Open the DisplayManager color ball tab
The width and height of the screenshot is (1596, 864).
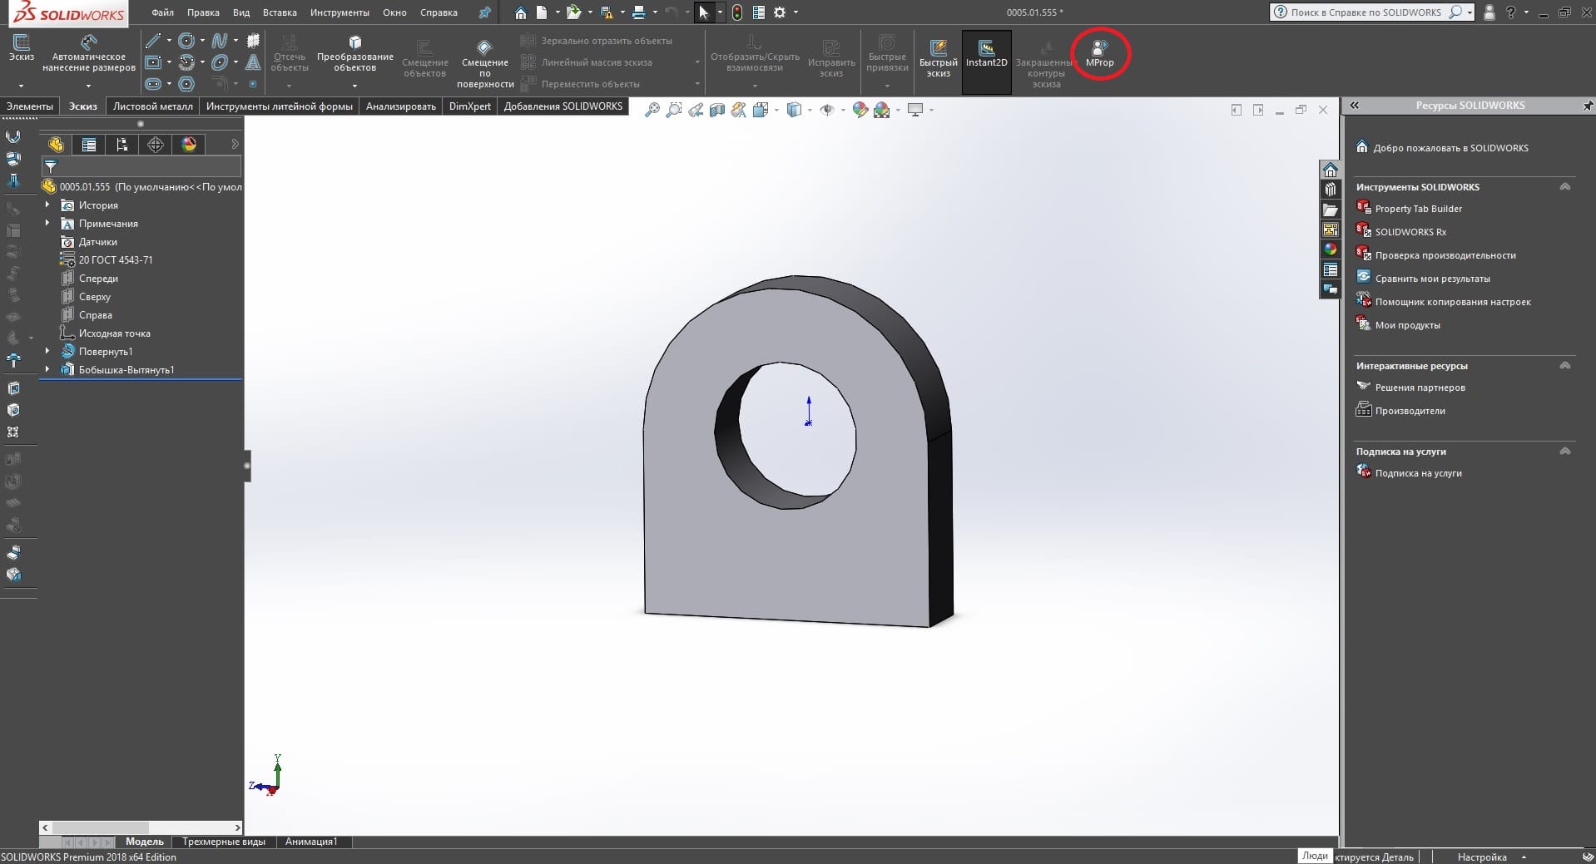(189, 145)
